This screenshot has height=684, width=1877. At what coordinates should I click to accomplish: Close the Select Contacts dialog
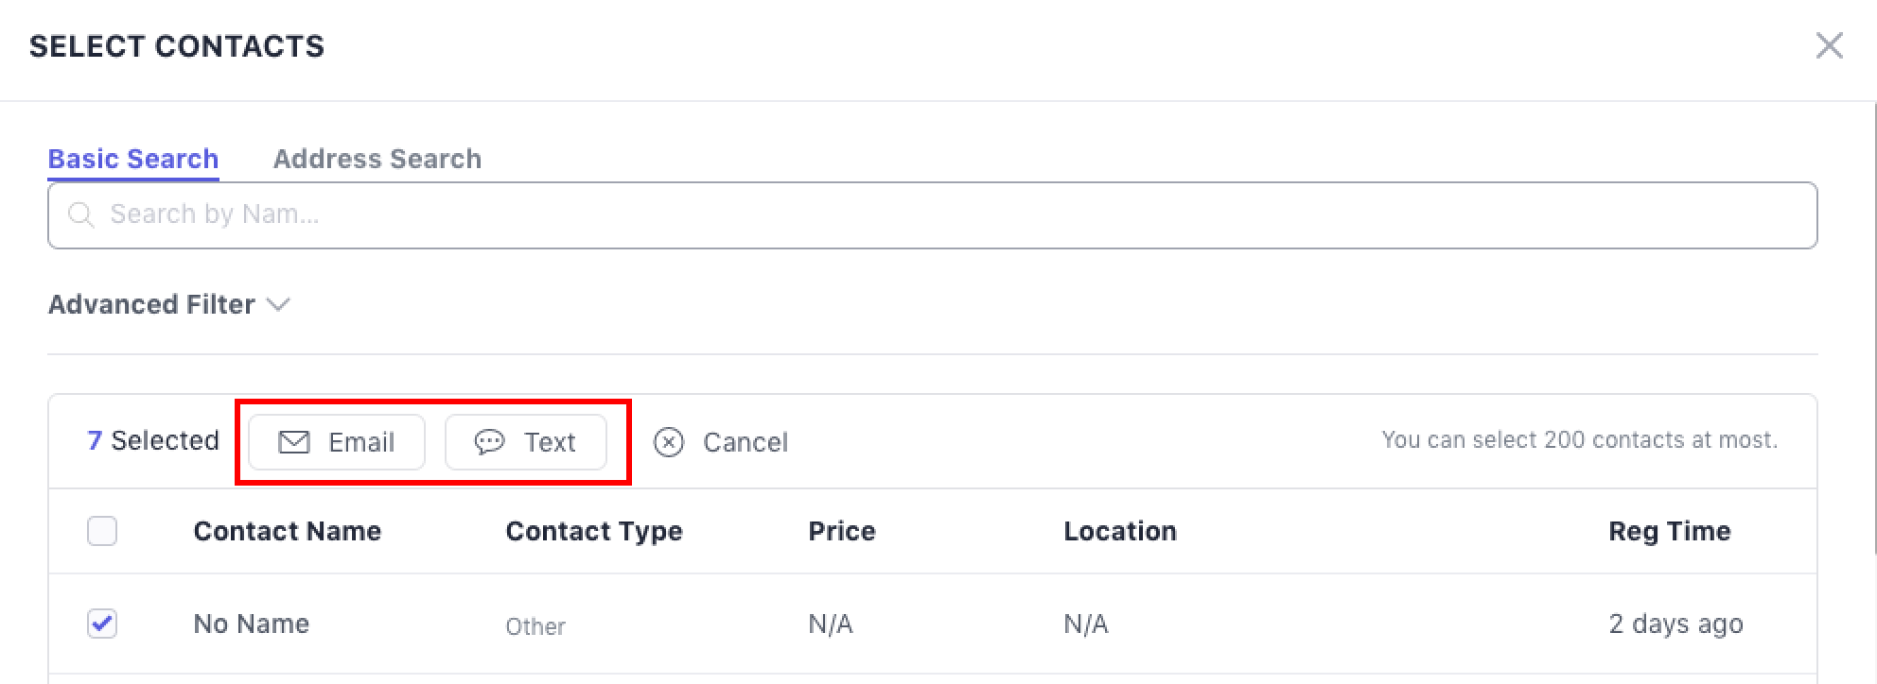[1829, 45]
